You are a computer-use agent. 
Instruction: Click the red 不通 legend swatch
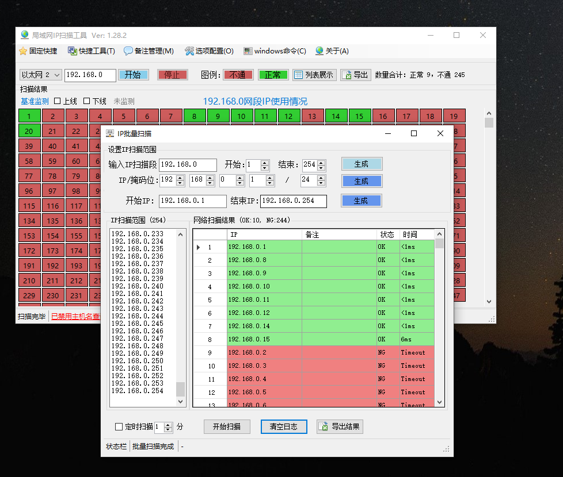click(238, 75)
